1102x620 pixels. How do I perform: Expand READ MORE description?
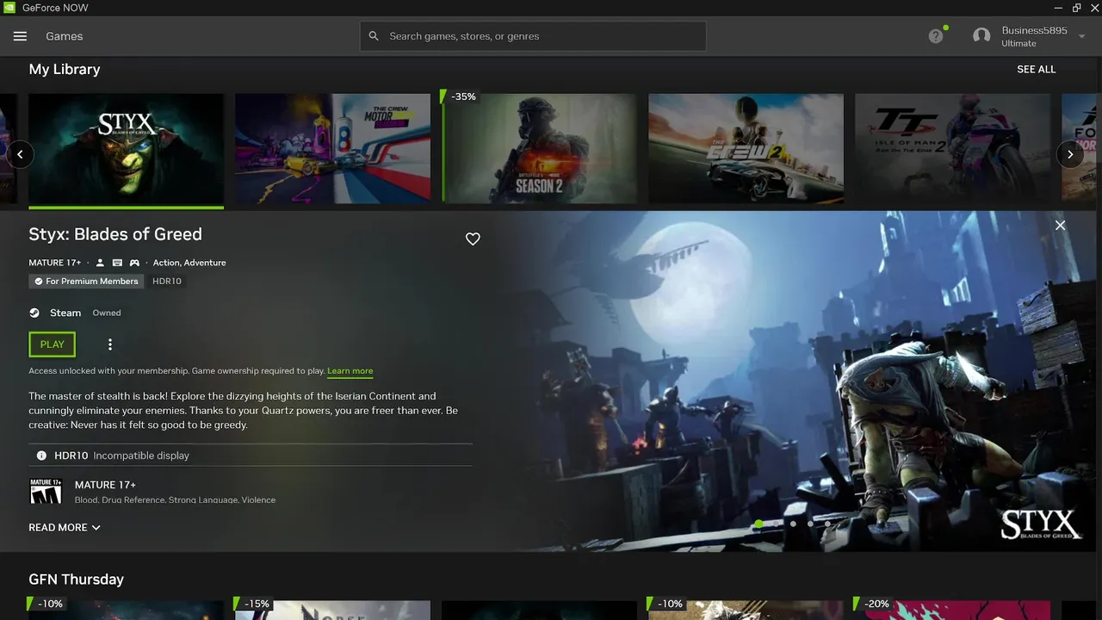(x=65, y=527)
